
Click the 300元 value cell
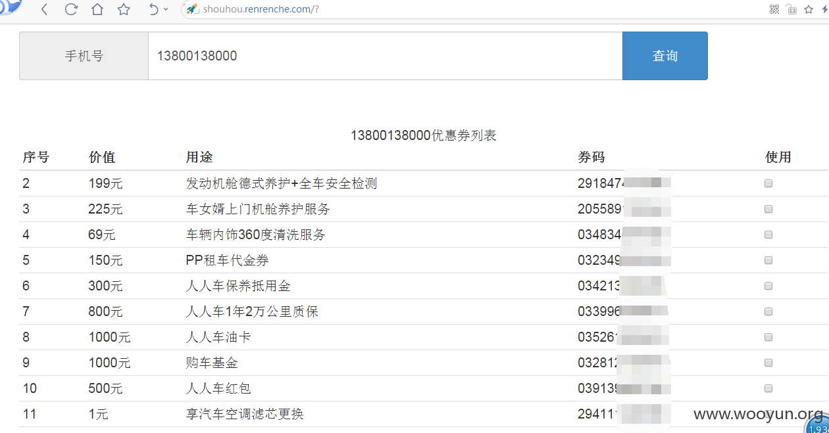pyautogui.click(x=105, y=286)
